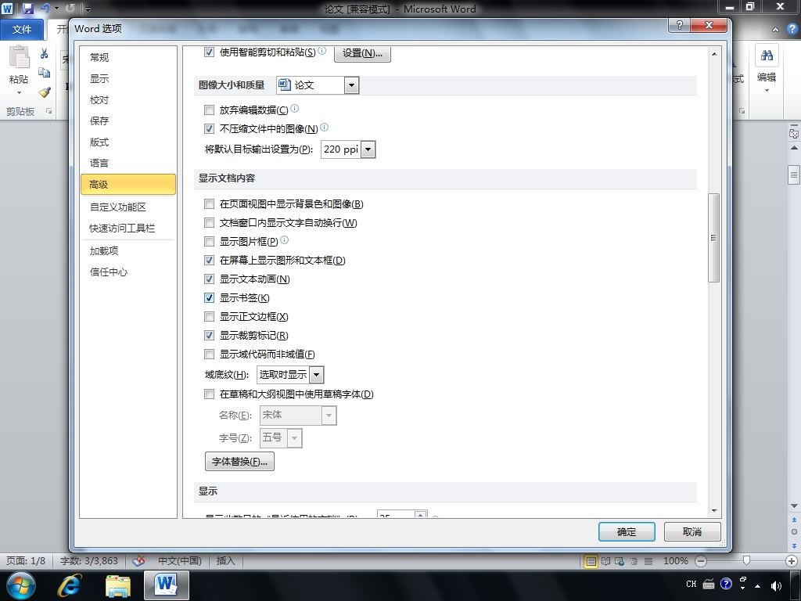The image size is (801, 601).
Task: Check 显示域代码而非域值 checkbox
Action: point(209,354)
